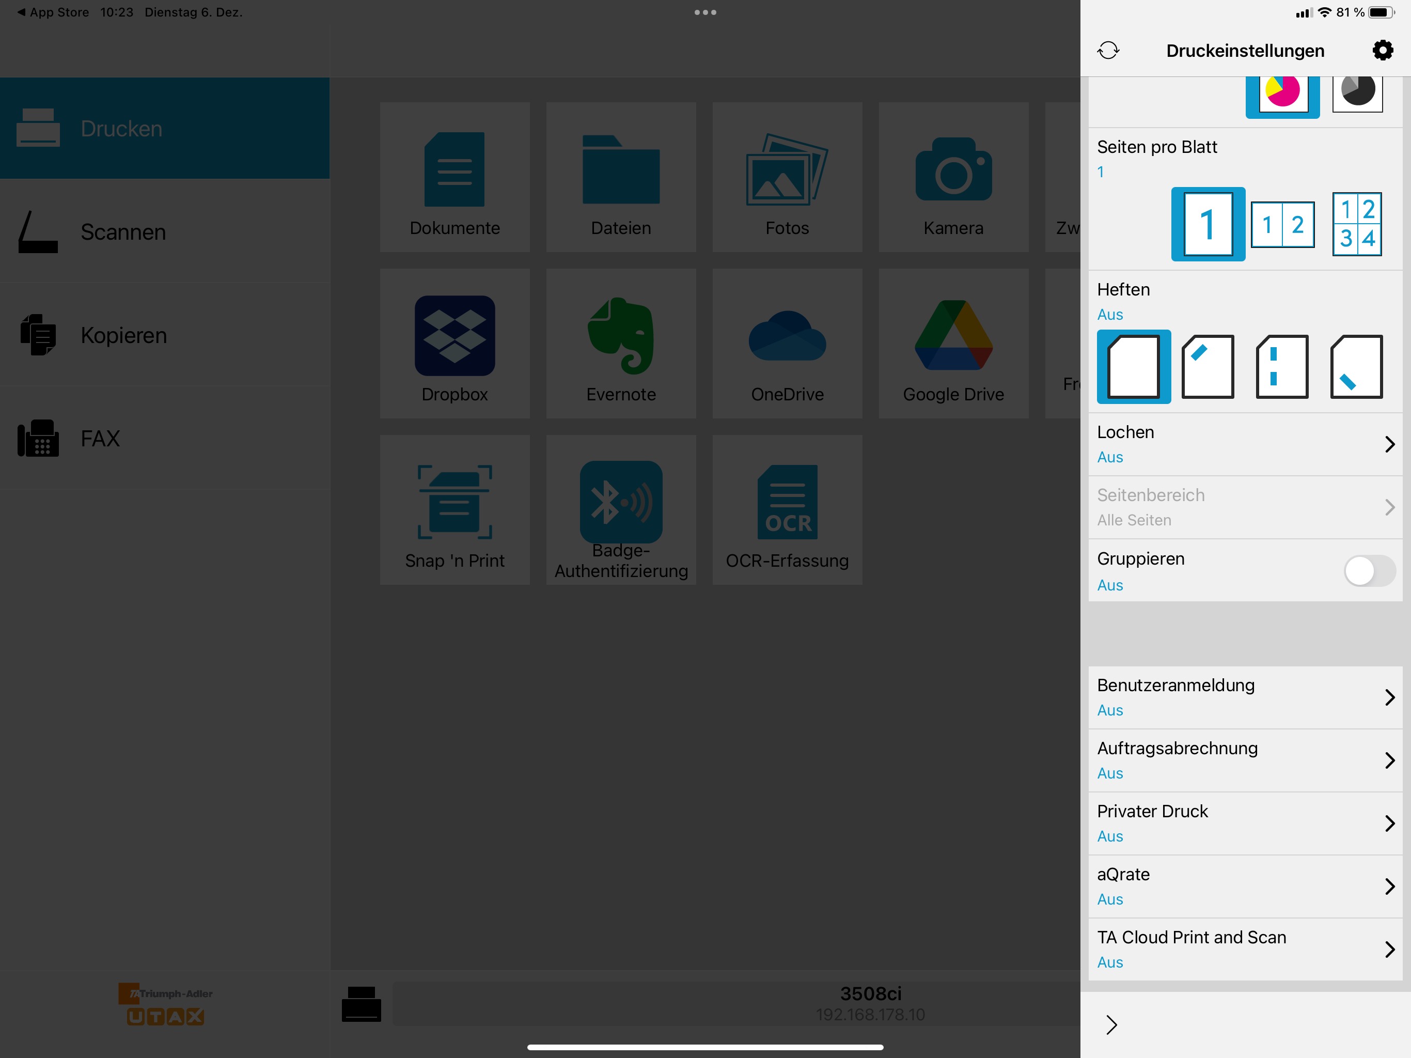Click the Heften label
The width and height of the screenshot is (1411, 1058).
click(1123, 289)
